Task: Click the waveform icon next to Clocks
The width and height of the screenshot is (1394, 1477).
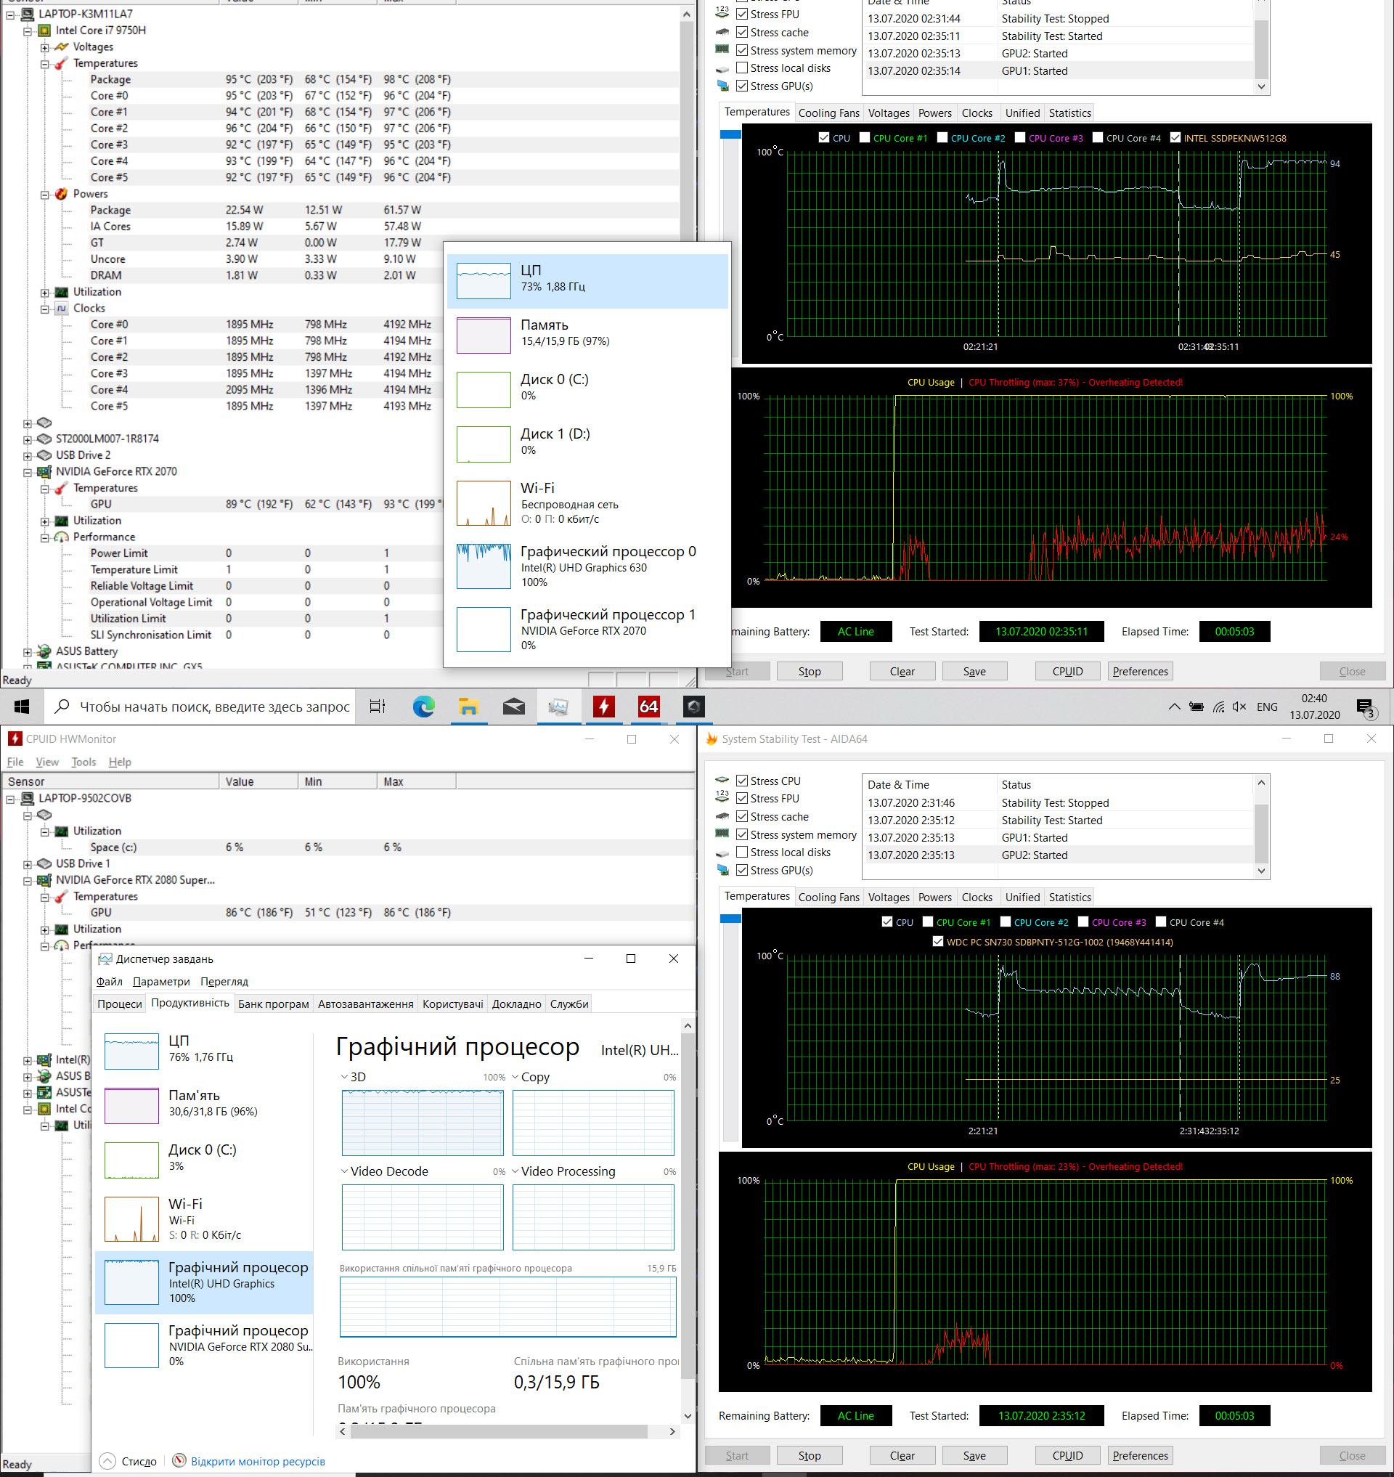Action: (x=62, y=309)
